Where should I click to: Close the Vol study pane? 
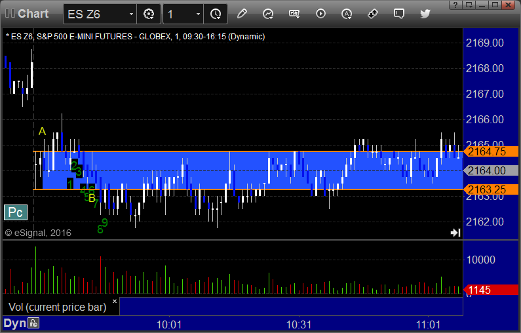(x=115, y=301)
